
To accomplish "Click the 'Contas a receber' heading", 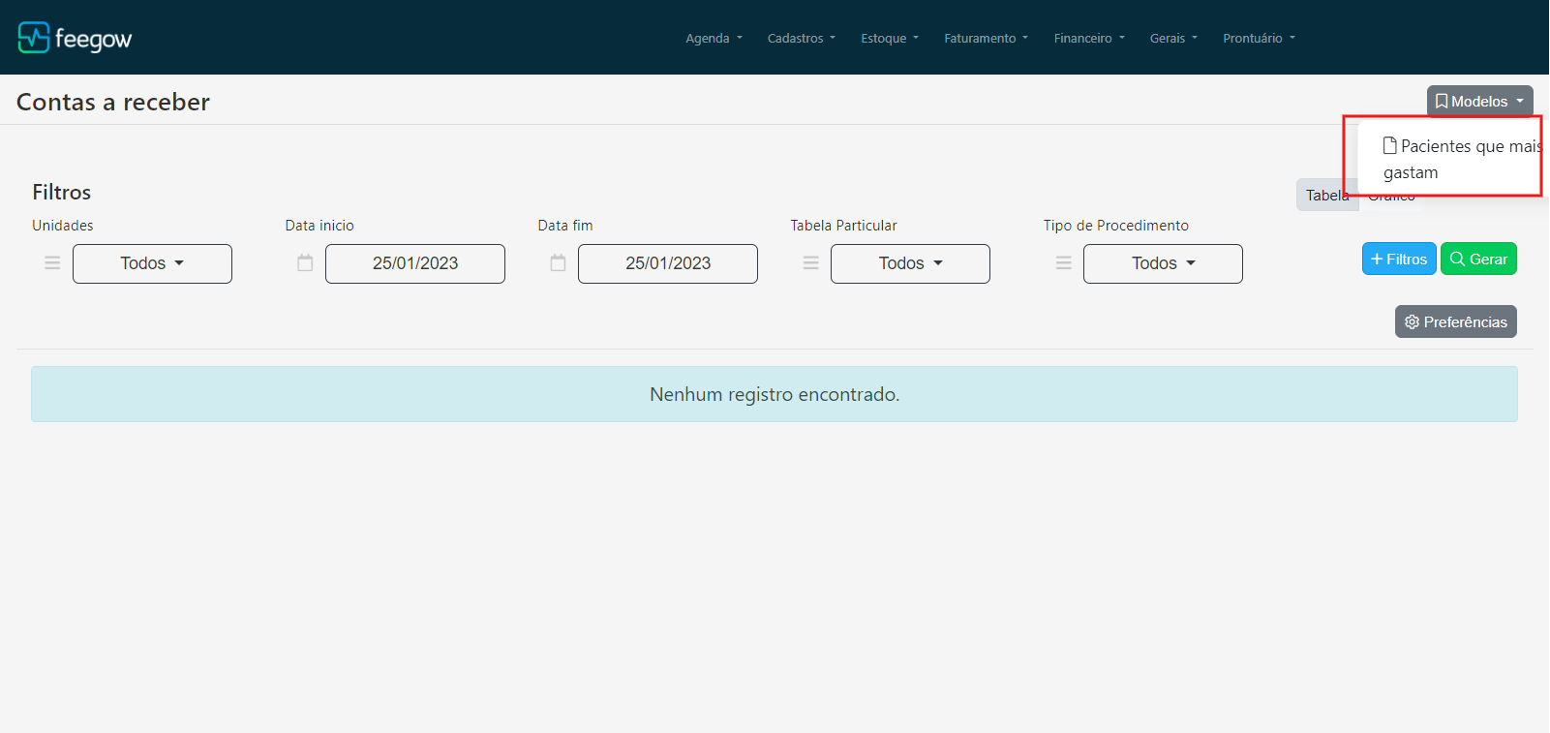I will 113,102.
